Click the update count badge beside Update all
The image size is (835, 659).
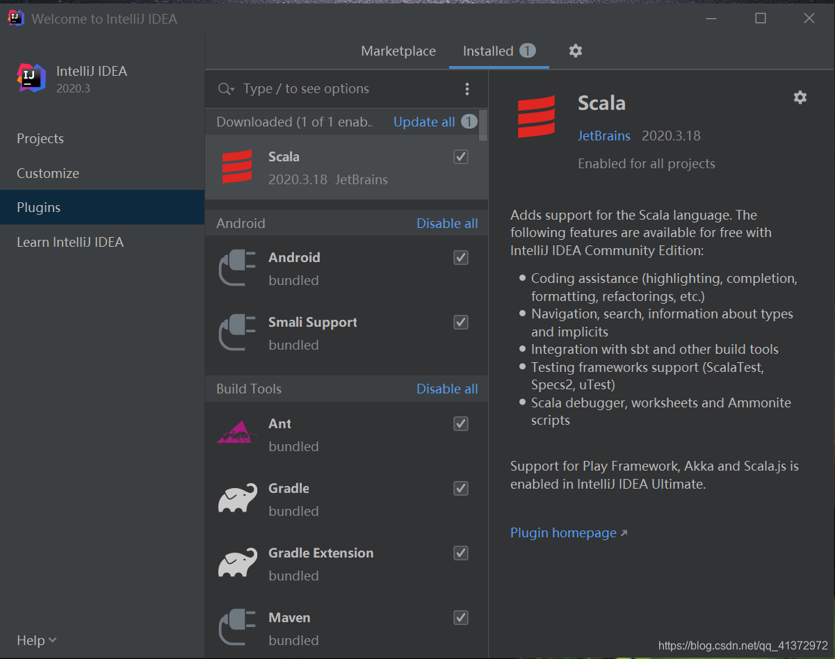click(469, 122)
